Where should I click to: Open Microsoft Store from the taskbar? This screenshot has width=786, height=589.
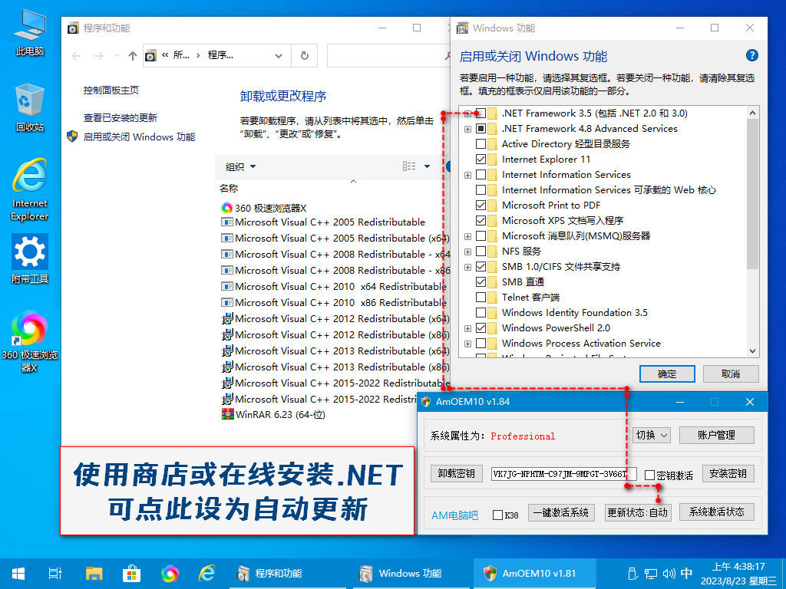pyautogui.click(x=131, y=574)
